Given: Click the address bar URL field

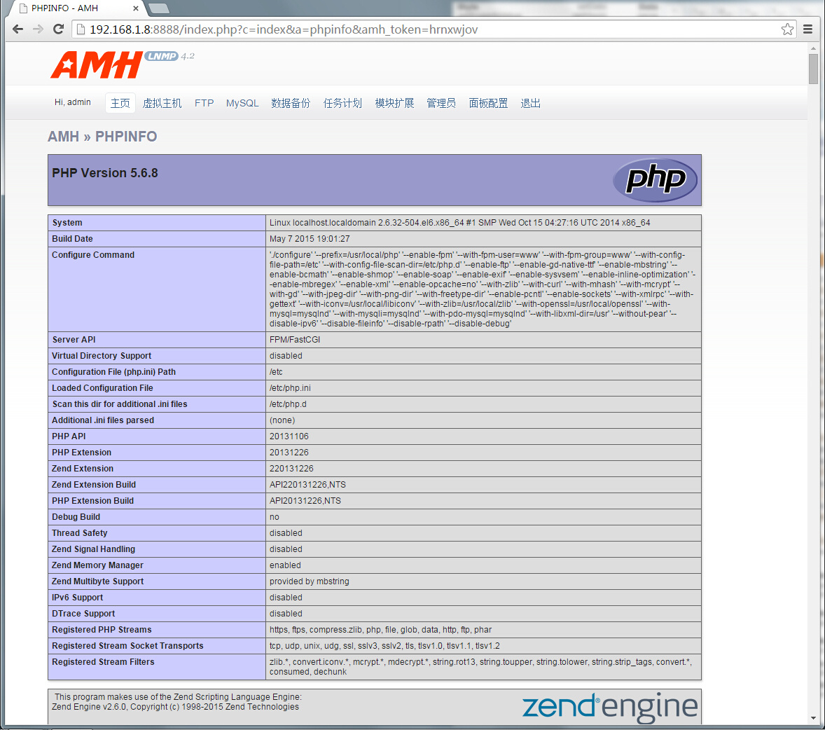Looking at the screenshot, I should [x=350, y=29].
